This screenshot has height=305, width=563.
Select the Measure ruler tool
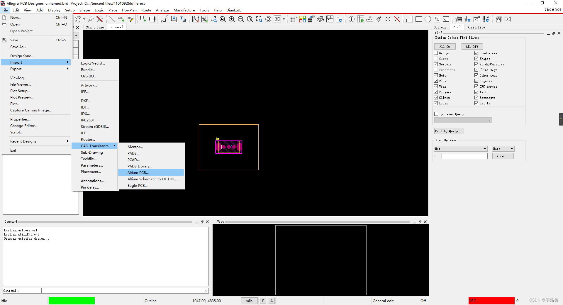click(x=369, y=19)
